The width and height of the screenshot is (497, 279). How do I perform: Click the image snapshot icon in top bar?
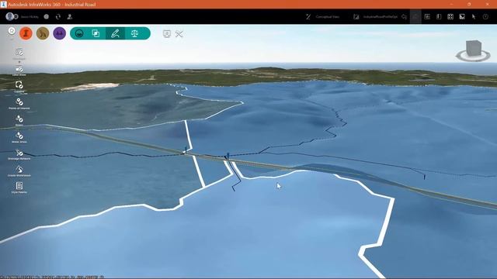coord(462,16)
